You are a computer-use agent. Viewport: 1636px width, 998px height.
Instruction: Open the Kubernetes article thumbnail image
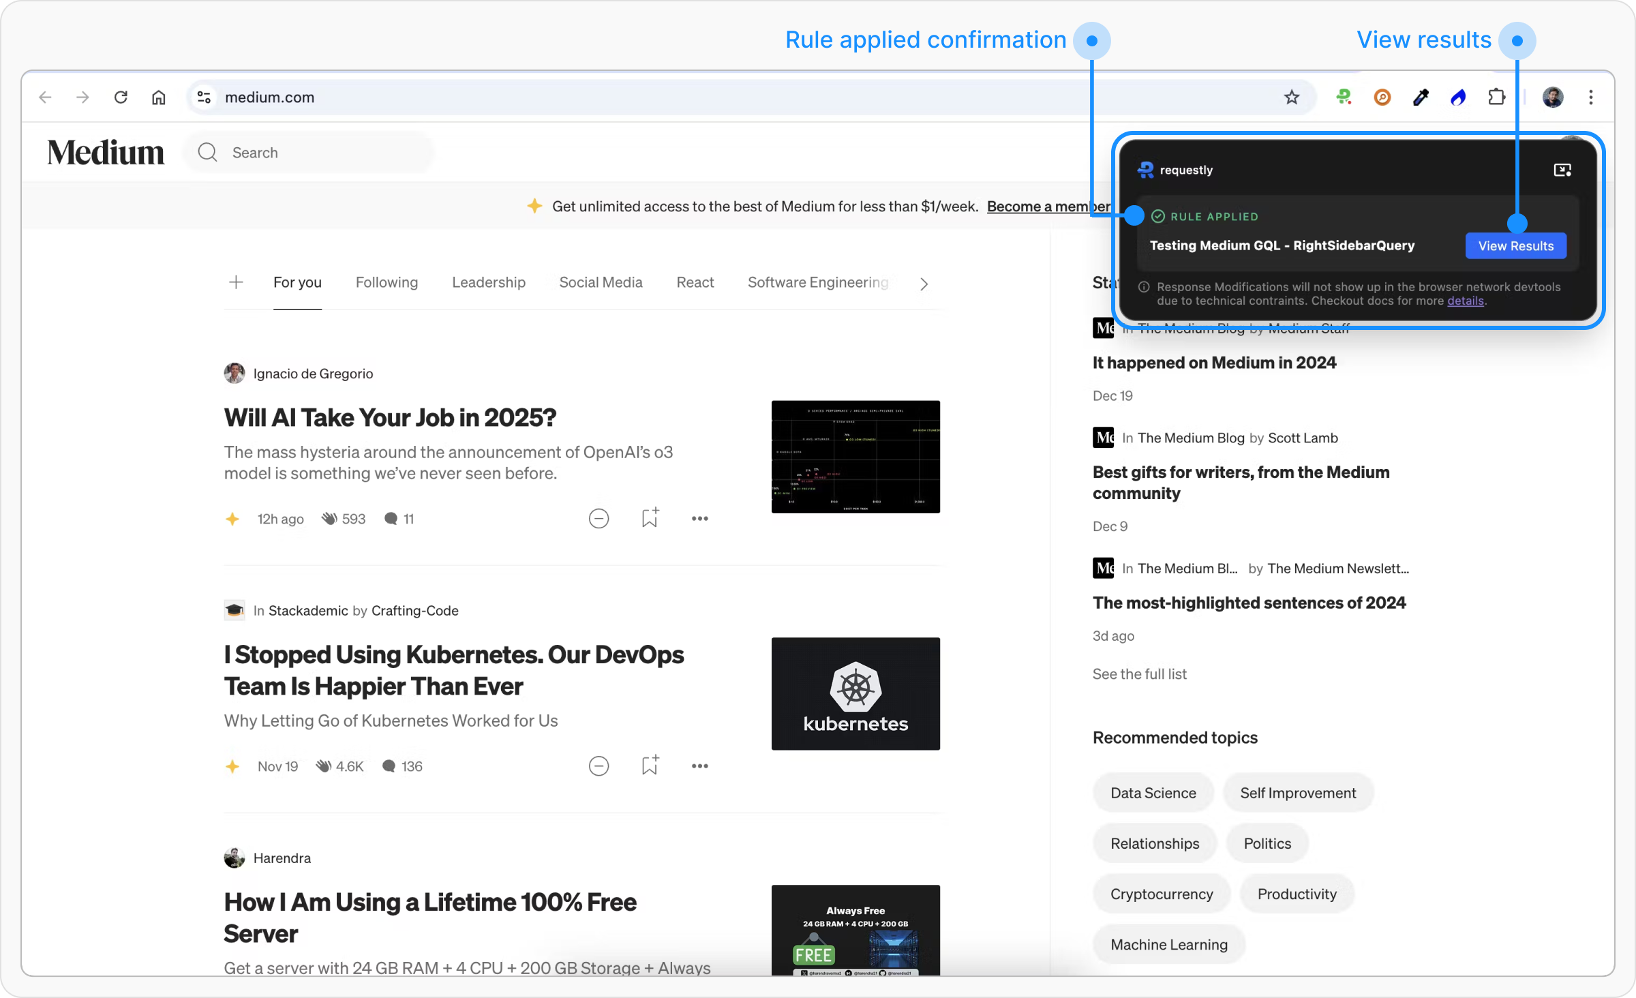coord(855,693)
